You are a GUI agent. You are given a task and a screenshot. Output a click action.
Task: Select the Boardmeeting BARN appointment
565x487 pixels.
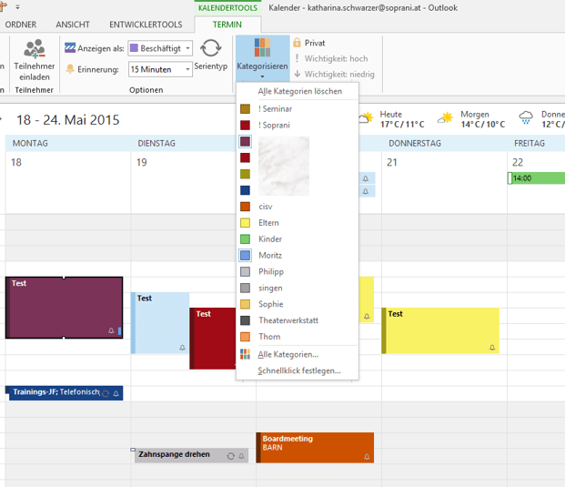315,447
